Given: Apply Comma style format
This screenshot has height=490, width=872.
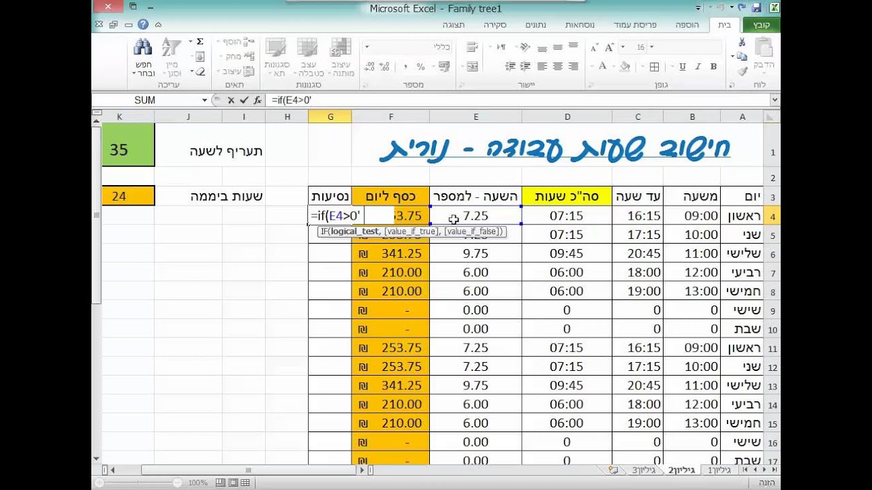Looking at the screenshot, I should click(x=405, y=67).
